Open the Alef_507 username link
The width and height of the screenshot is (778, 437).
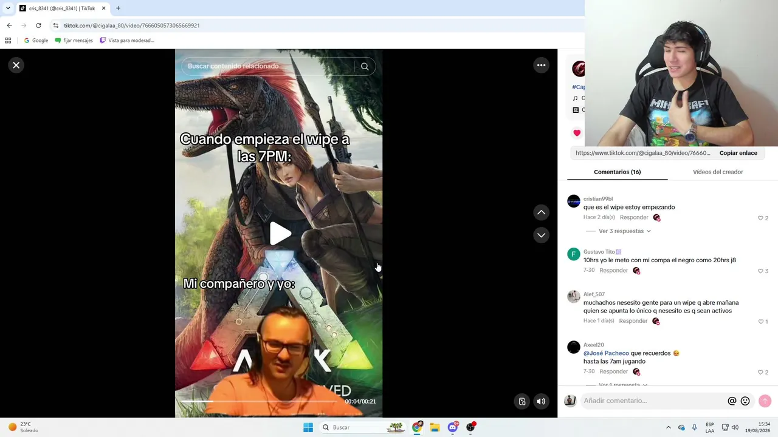coord(594,294)
